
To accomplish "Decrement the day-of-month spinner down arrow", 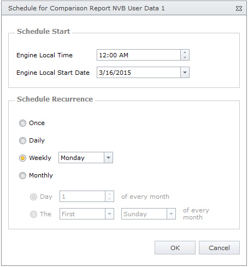I will click(x=109, y=199).
